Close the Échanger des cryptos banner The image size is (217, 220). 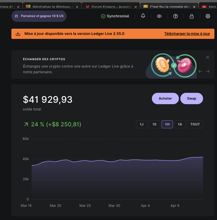click(208, 57)
